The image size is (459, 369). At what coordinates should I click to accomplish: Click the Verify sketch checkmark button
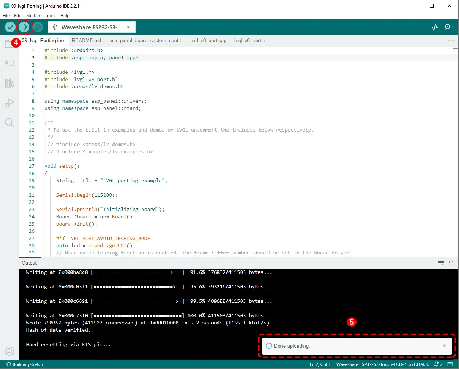(10, 27)
